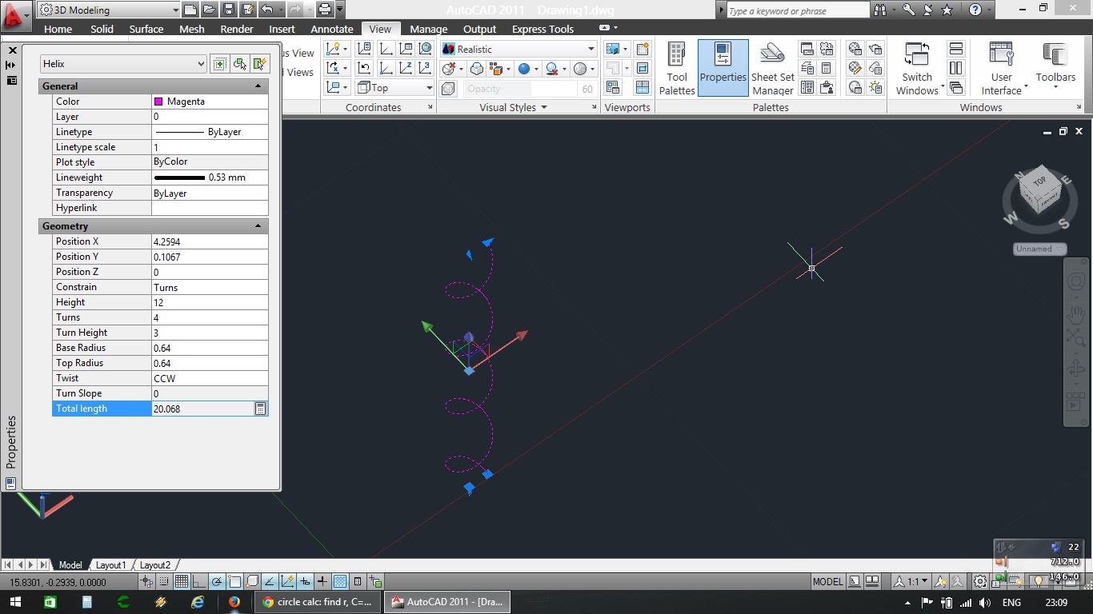
Task: Toggle Grid Display in status bar
Action: [x=182, y=581]
